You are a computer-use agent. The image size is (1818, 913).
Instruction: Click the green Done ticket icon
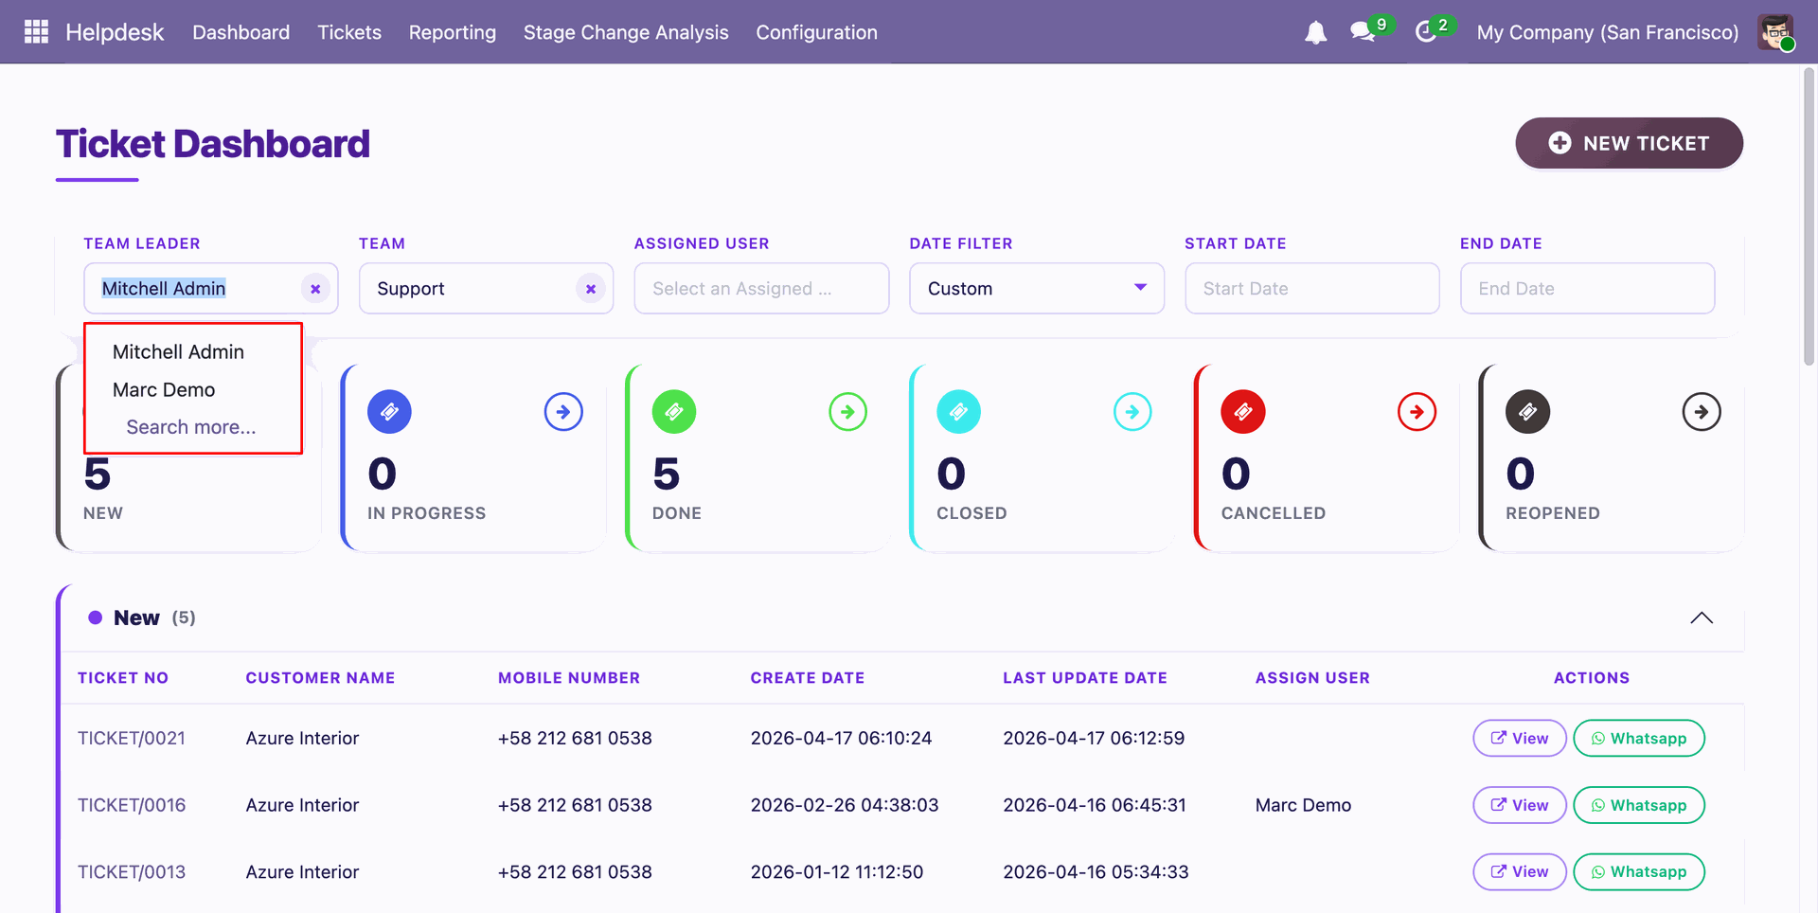tap(674, 412)
